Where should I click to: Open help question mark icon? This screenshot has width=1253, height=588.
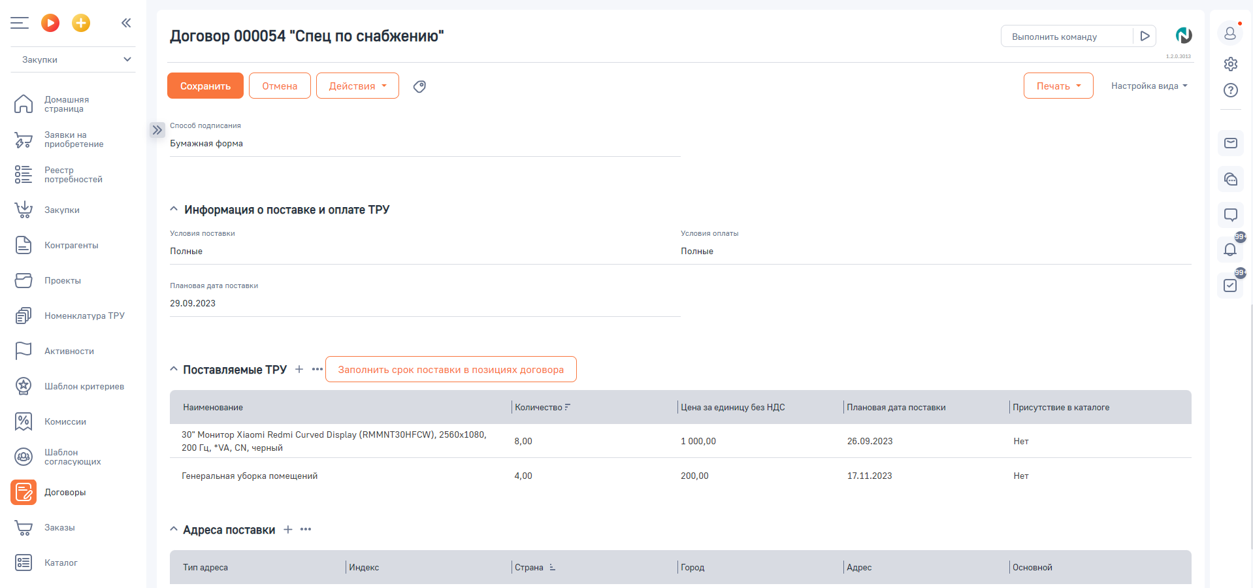1231,90
